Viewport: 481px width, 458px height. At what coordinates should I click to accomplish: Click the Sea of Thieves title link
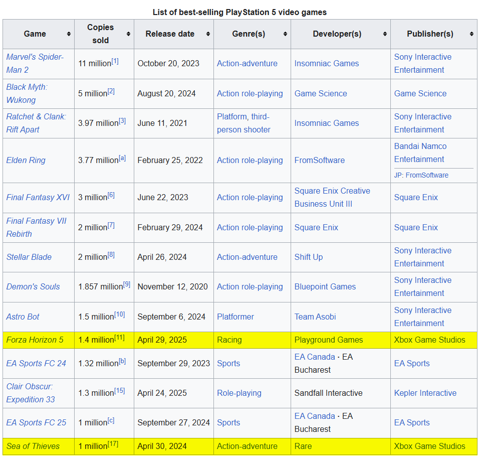33,446
